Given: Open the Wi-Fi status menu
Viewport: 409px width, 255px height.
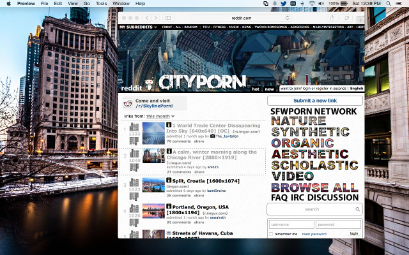Looking at the screenshot, I should click(x=312, y=3).
